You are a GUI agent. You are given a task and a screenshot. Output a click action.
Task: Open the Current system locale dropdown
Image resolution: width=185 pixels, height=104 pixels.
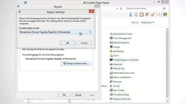(x=55, y=32)
